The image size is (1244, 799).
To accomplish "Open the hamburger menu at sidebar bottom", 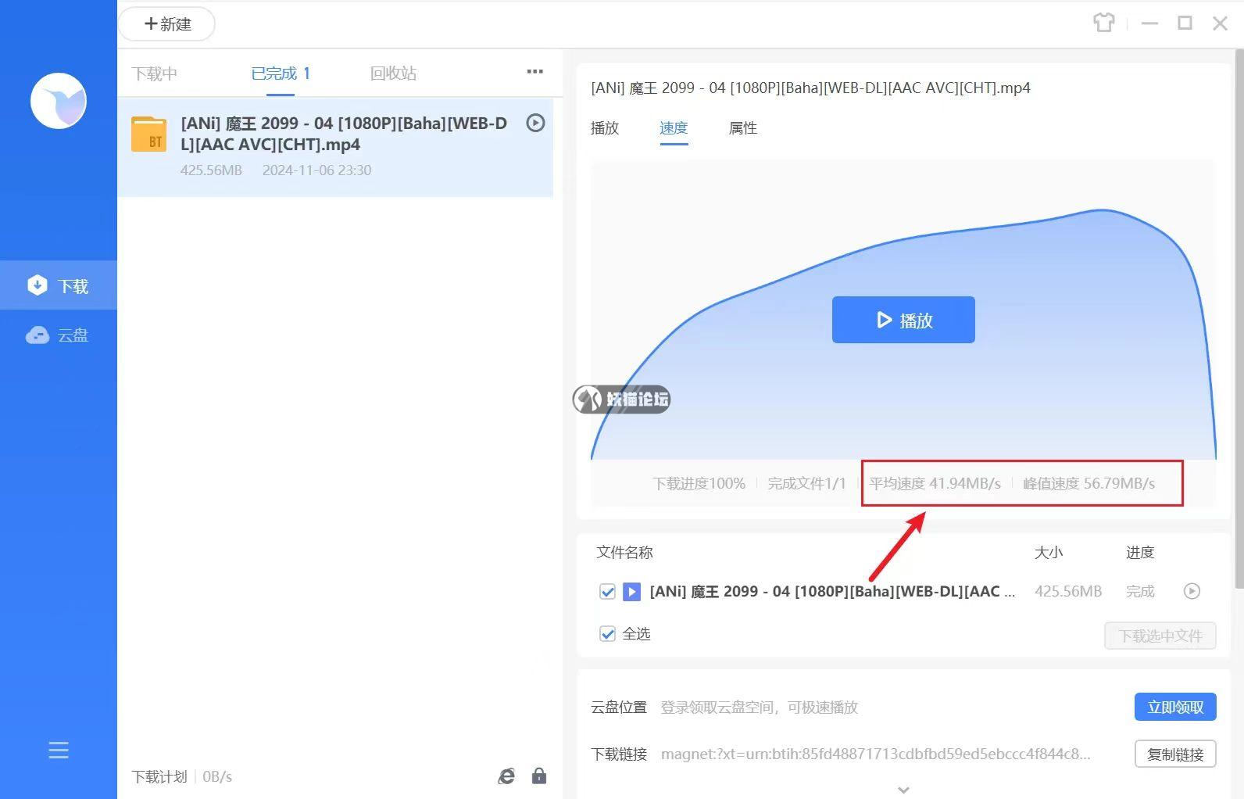I will [59, 751].
